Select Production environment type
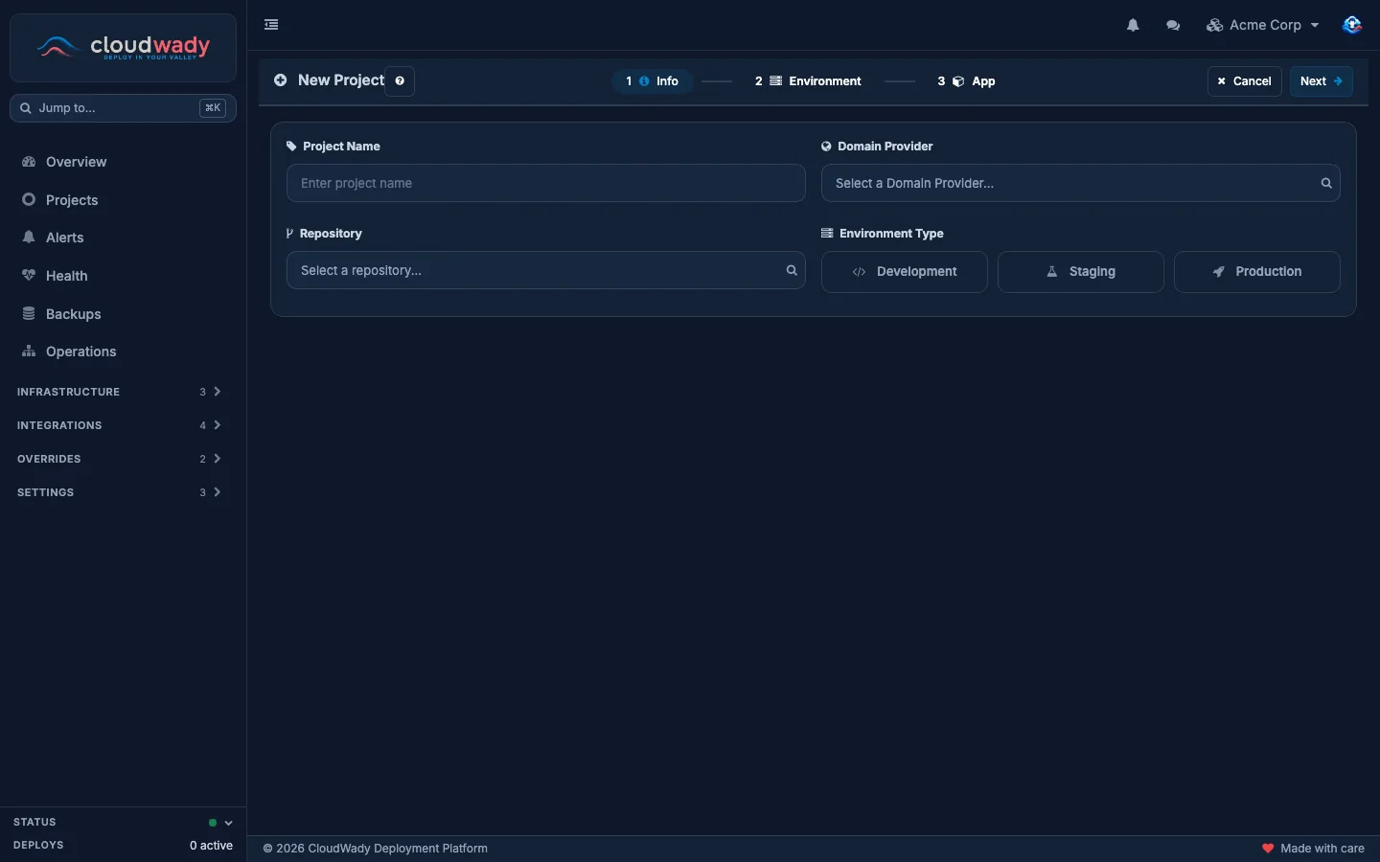Viewport: 1380px width, 862px height. click(x=1257, y=272)
